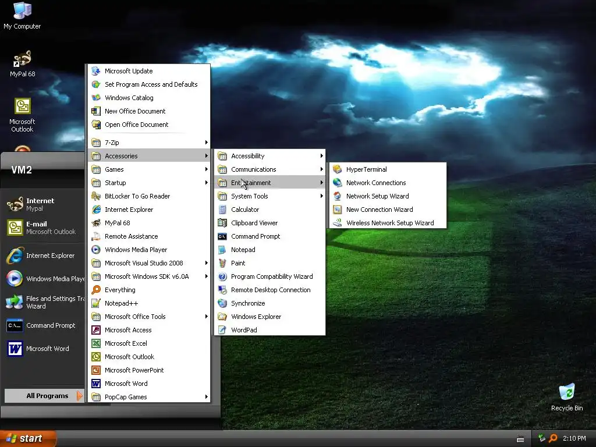
Task: Open Command Prompt in Start menu left pane
Action: pyautogui.click(x=42, y=325)
